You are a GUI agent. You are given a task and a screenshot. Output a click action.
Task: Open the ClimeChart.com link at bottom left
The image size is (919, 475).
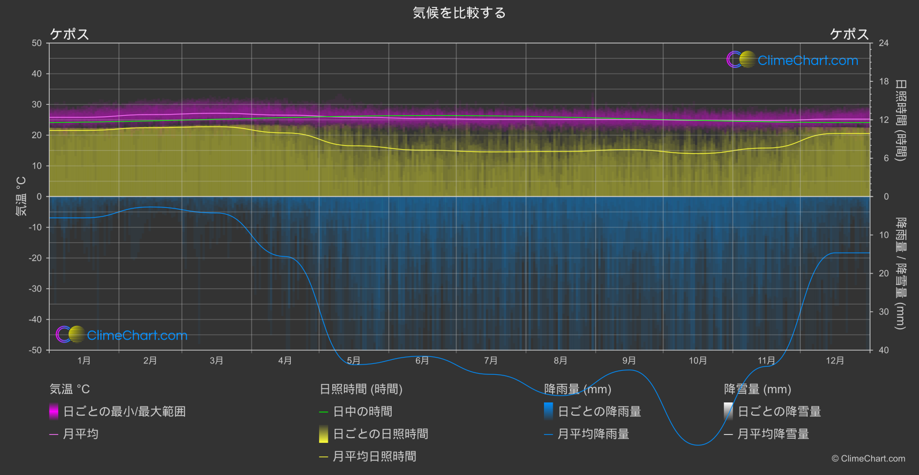pos(137,335)
